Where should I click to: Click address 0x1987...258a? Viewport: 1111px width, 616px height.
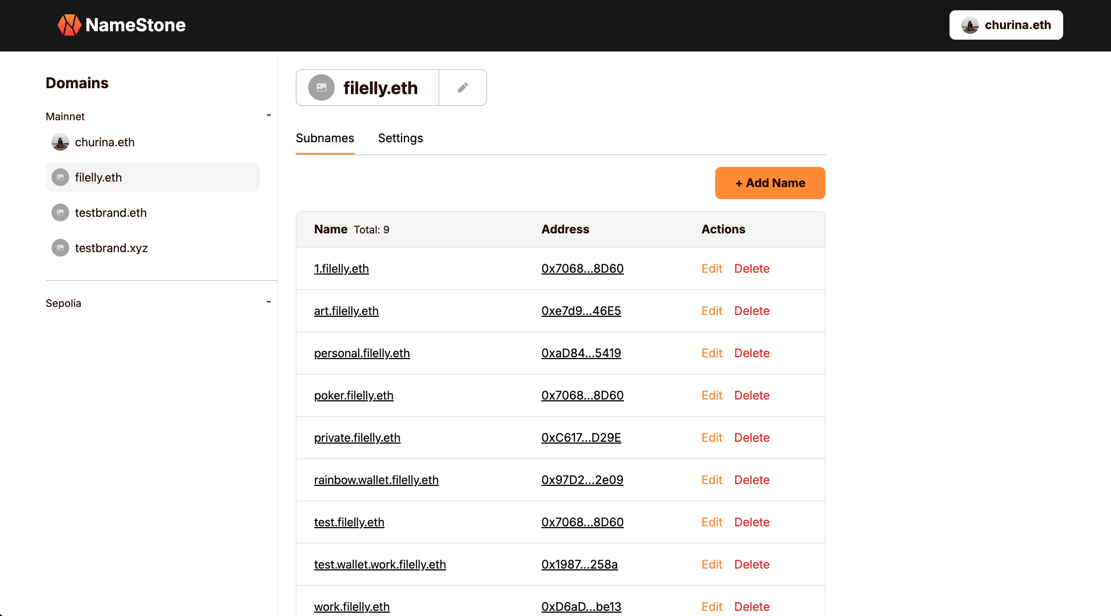(x=579, y=564)
